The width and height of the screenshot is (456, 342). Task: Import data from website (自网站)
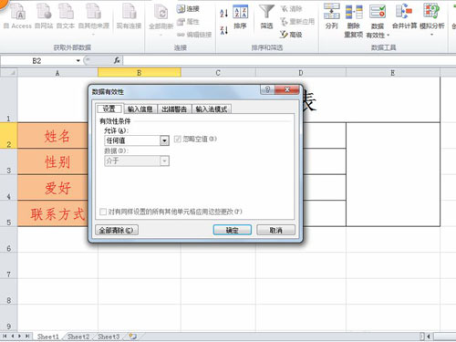[44, 16]
